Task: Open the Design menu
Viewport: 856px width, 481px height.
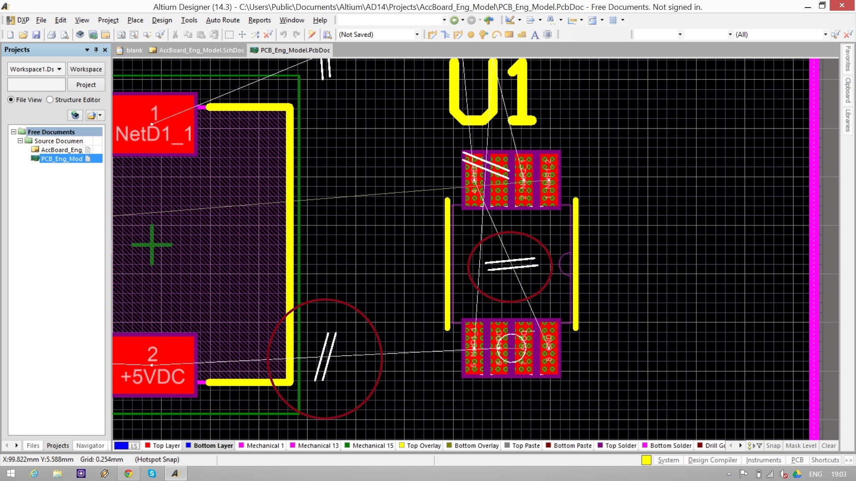Action: tap(161, 20)
